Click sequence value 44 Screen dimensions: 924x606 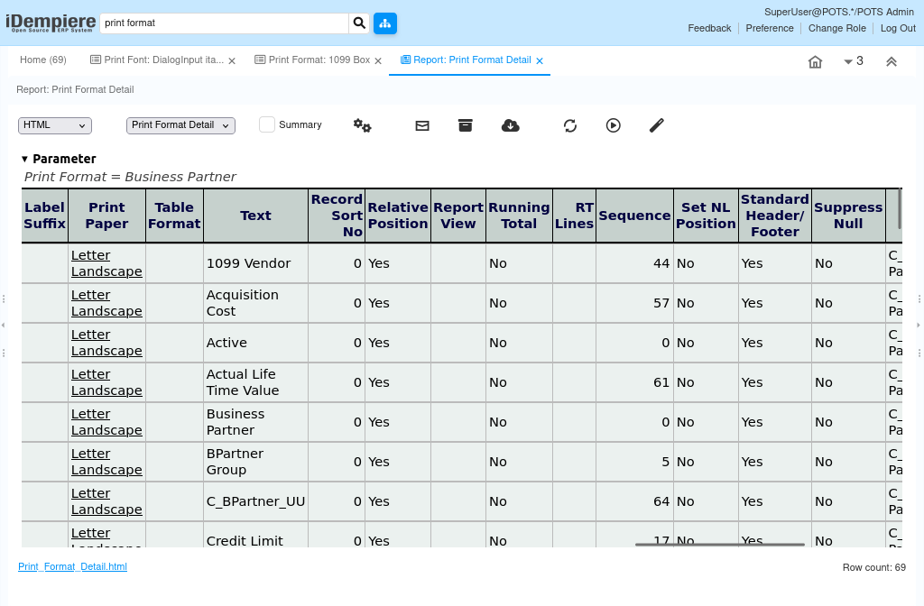(x=661, y=263)
